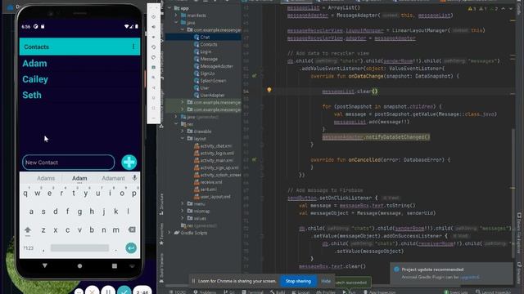Open Loom more options dots button

79,292
